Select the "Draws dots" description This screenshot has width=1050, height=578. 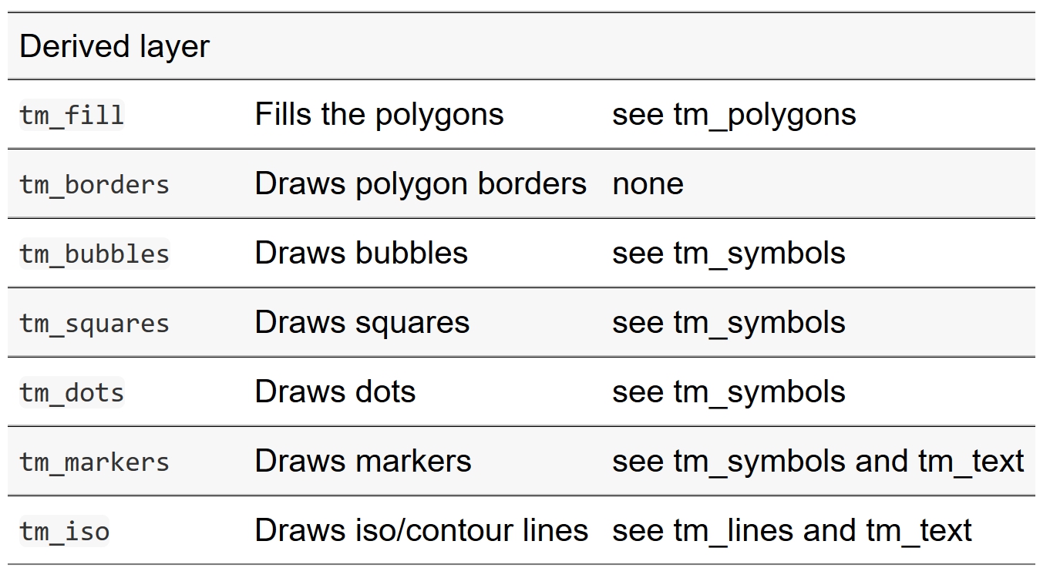tap(335, 392)
